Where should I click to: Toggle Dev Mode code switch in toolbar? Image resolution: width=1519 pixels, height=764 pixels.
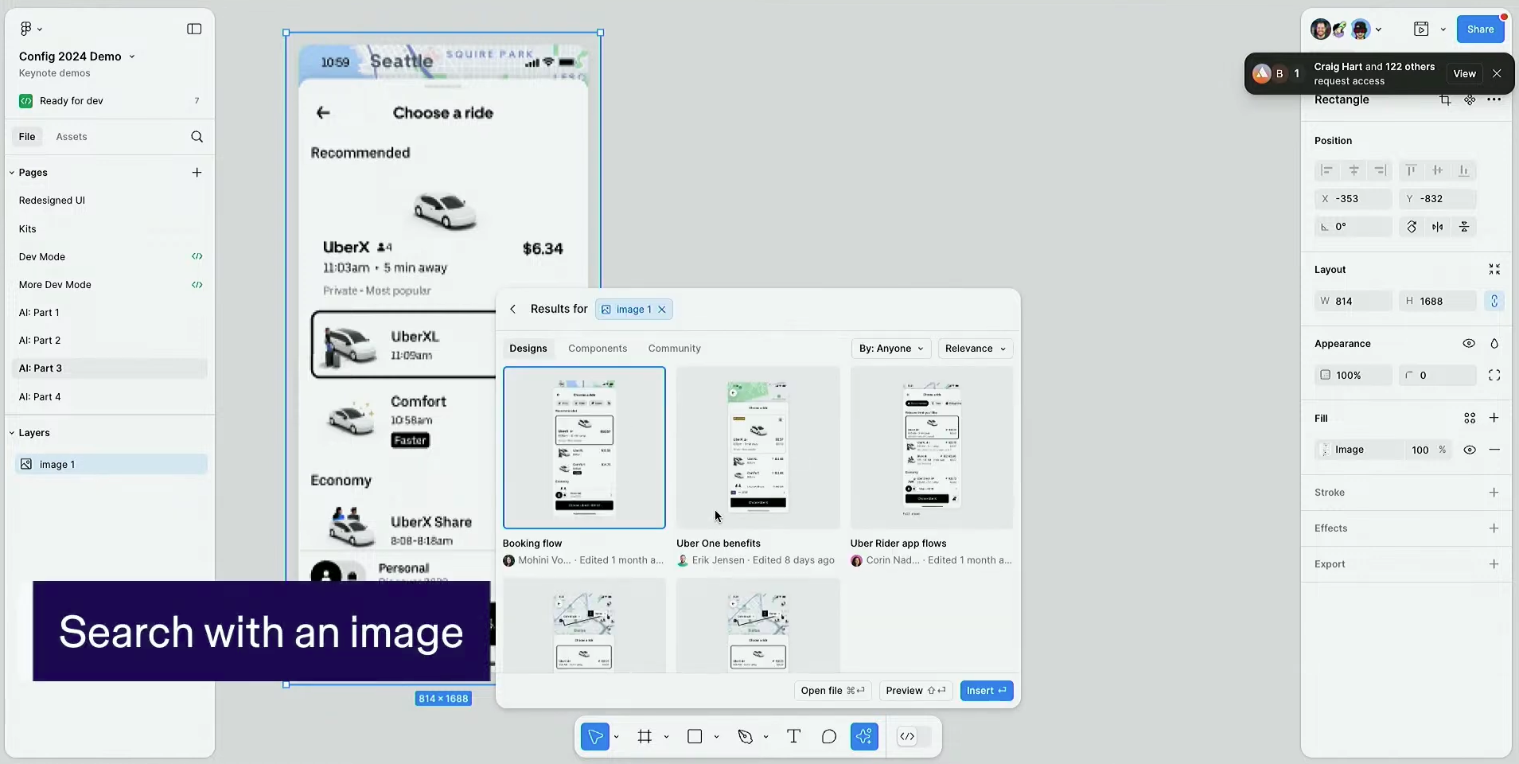click(x=914, y=737)
